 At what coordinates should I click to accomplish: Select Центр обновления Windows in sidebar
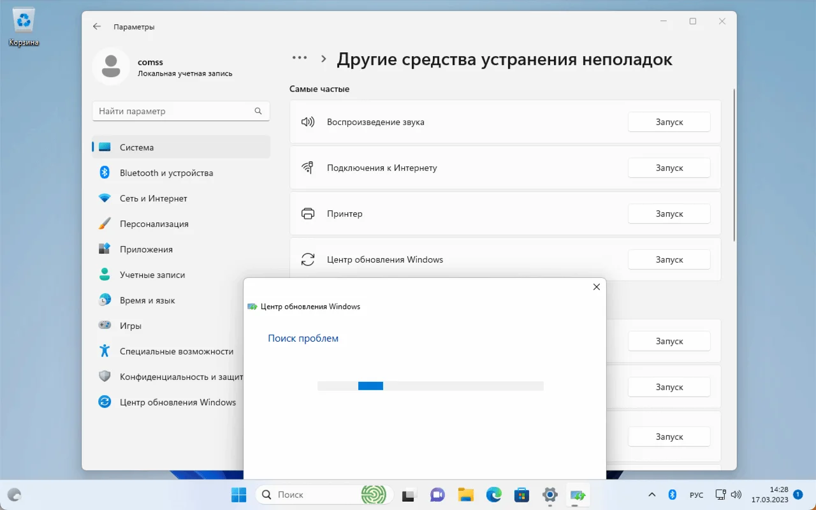(x=177, y=402)
